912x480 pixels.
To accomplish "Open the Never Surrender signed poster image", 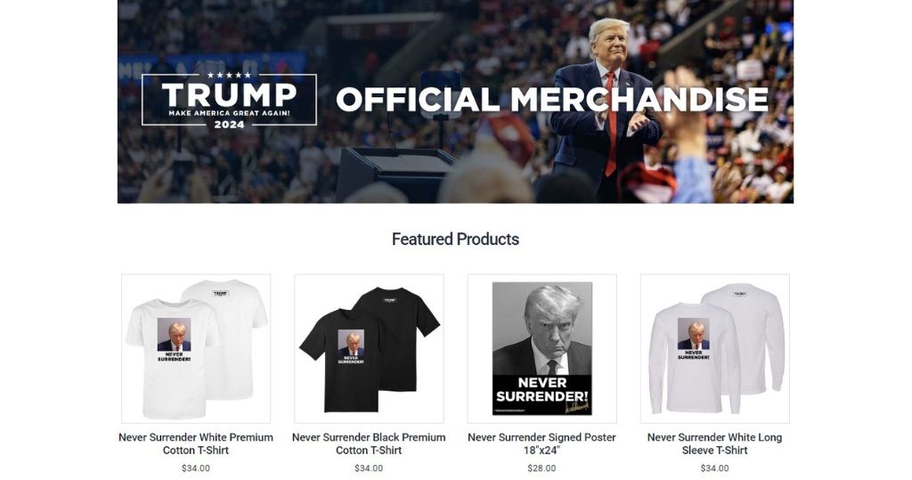I will click(x=542, y=348).
